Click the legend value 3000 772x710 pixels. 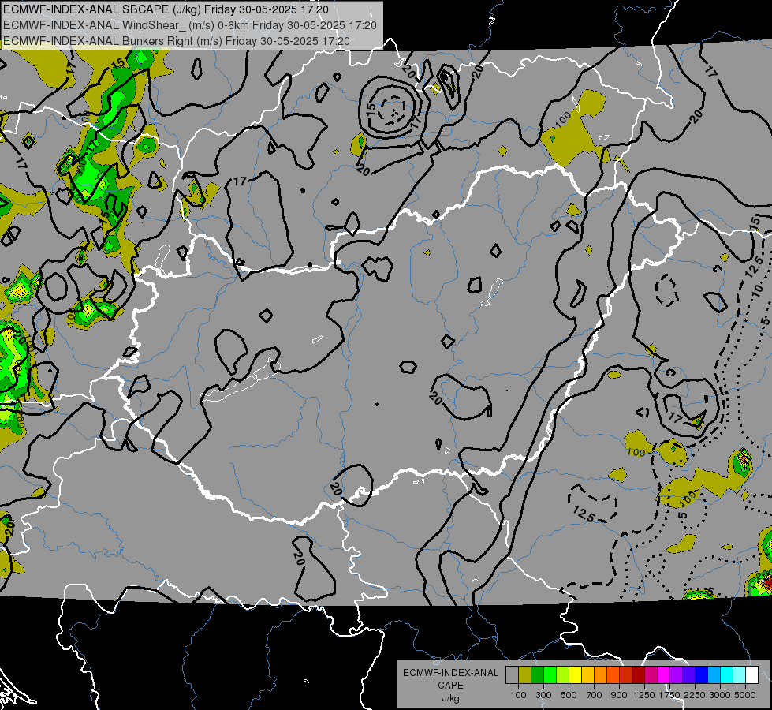tap(720, 695)
